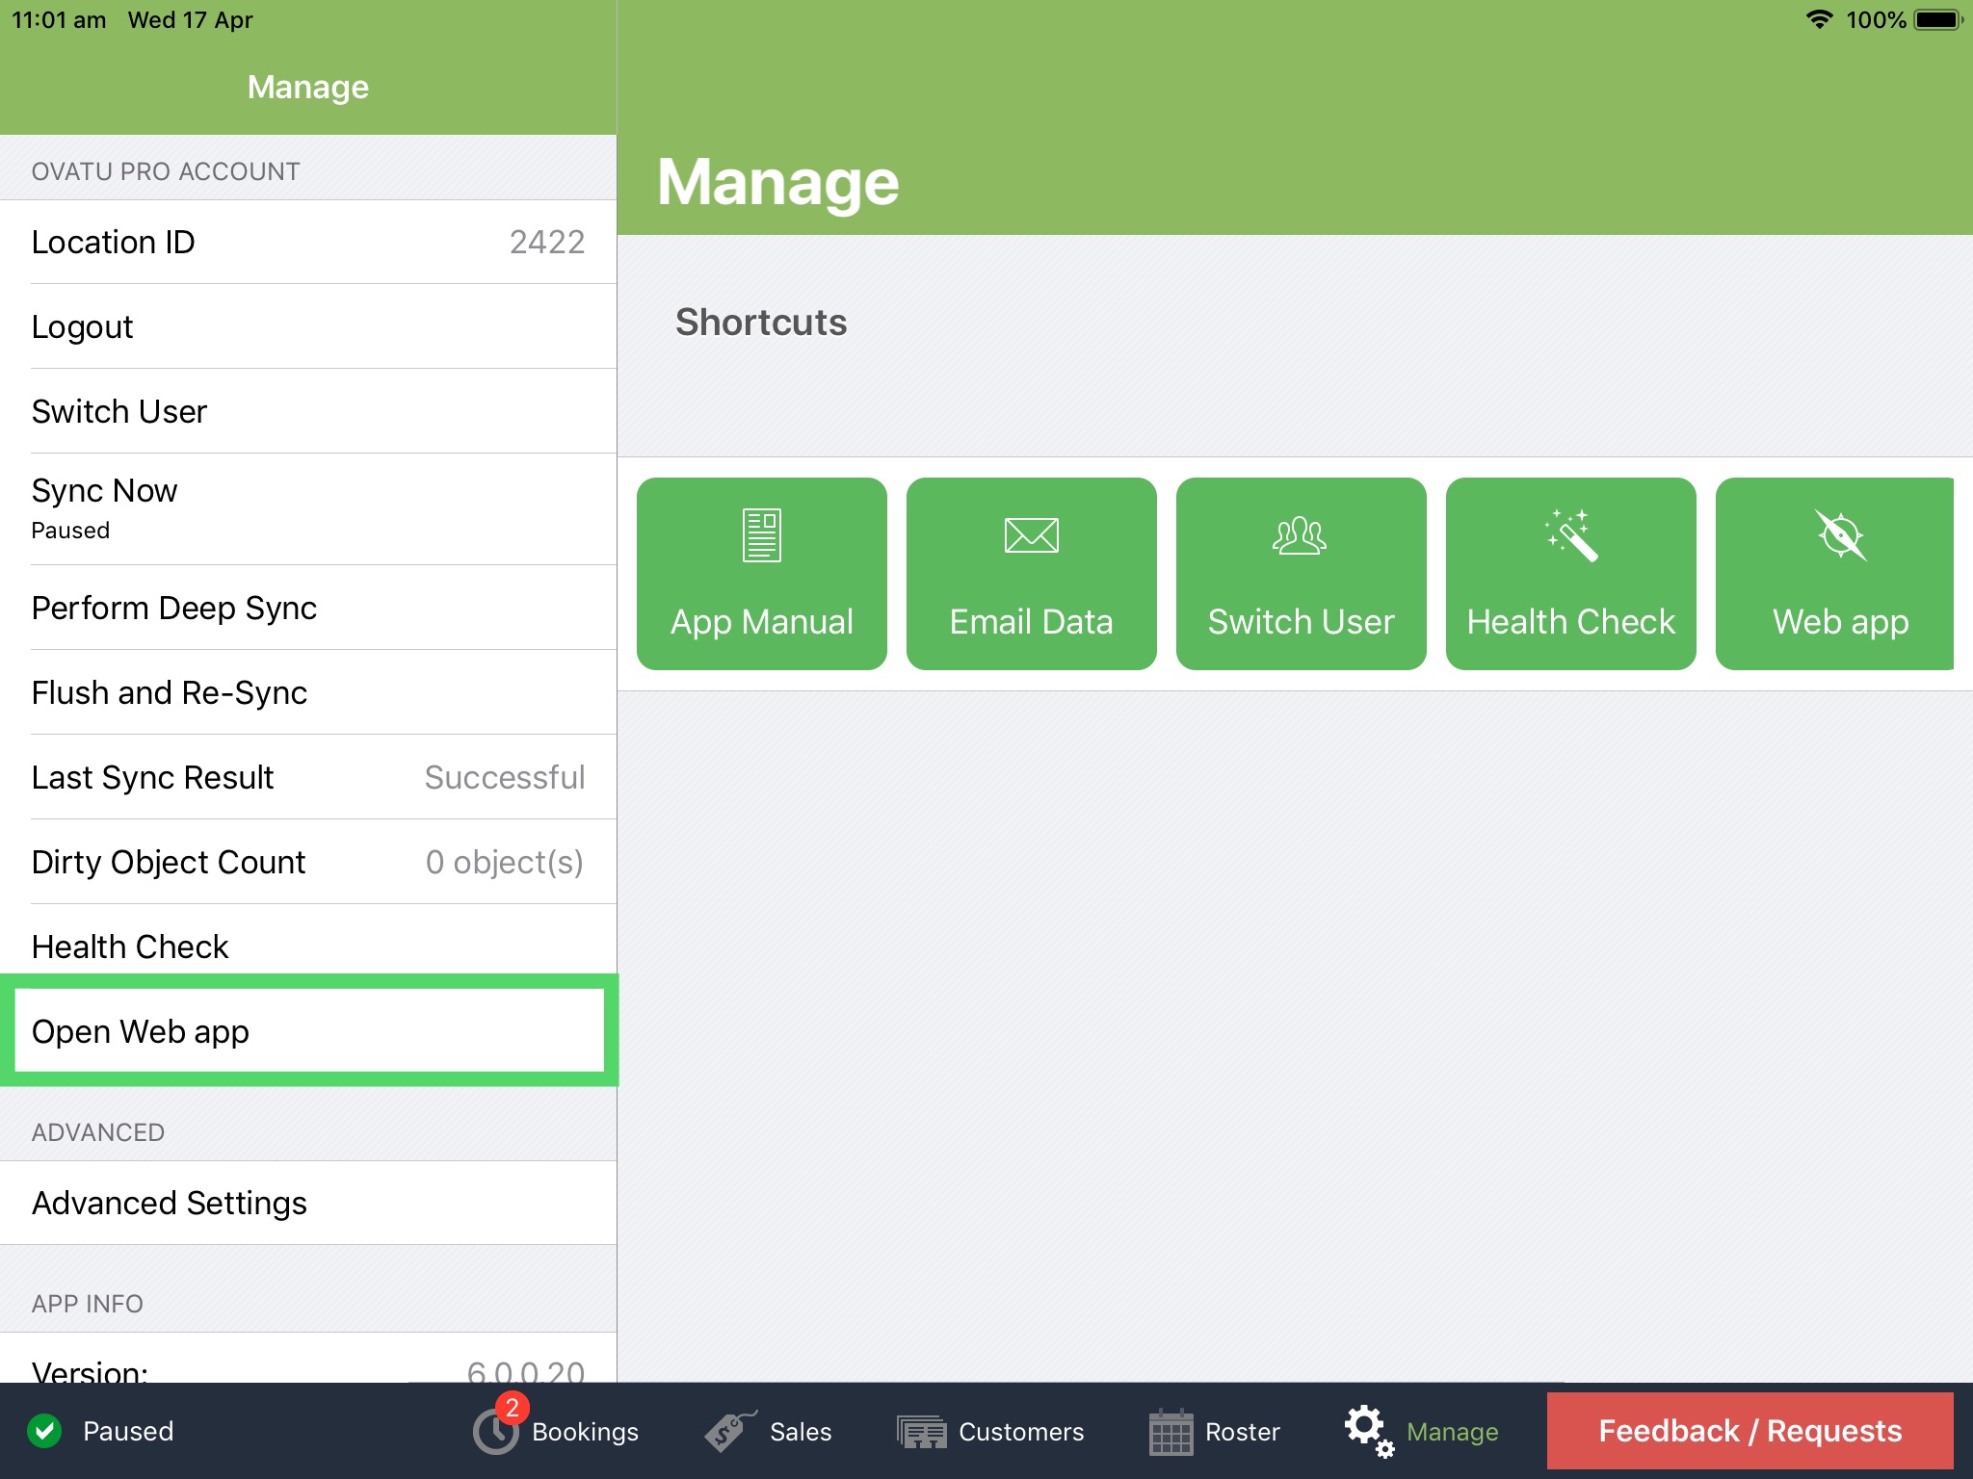Tap the sidebar Manage header title
1973x1479 pixels.
(x=308, y=88)
